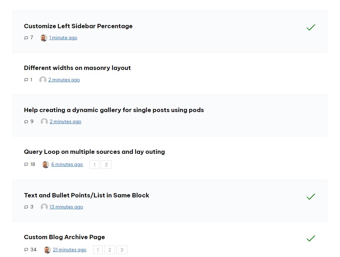Open the Customize Left Sidebar Percentage topic
Image resolution: width=340 pixels, height=257 pixels.
[x=78, y=26]
